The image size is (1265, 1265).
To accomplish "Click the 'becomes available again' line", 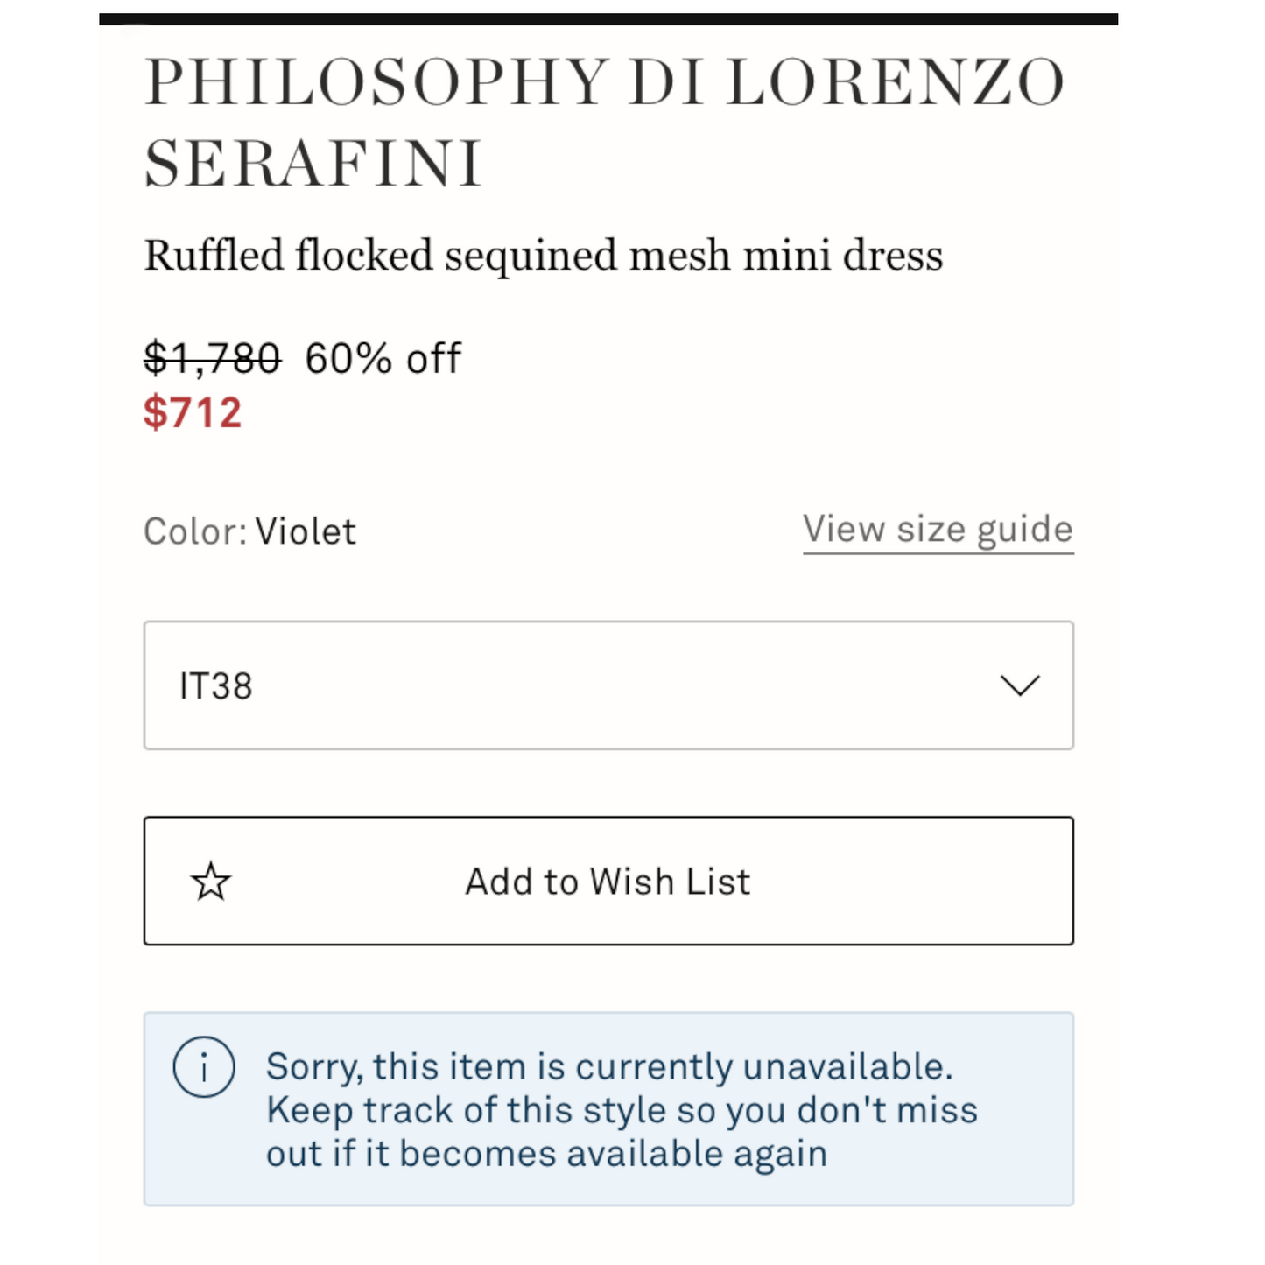I will tap(546, 1154).
